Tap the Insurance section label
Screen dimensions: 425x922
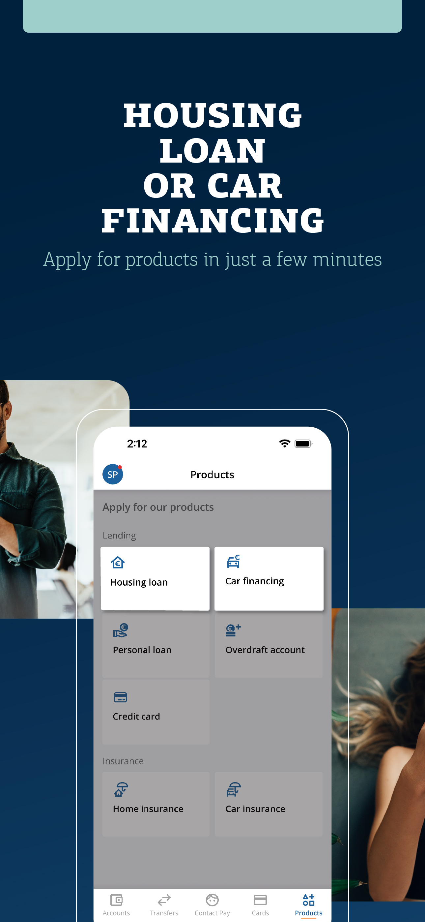pyautogui.click(x=123, y=761)
